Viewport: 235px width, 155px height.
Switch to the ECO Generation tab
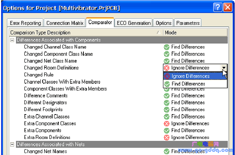134,23
